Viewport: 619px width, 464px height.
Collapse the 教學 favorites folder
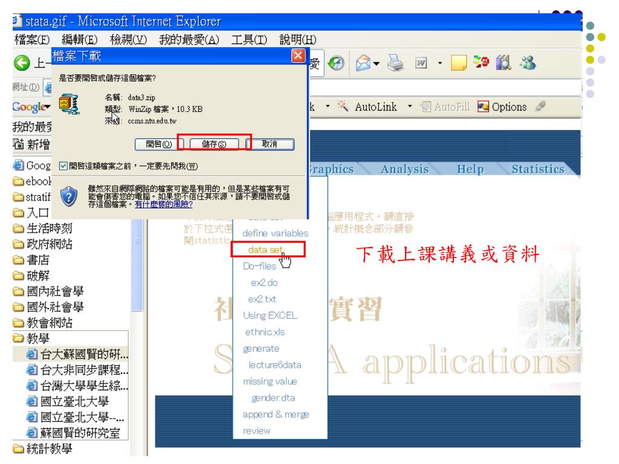click(x=31, y=338)
